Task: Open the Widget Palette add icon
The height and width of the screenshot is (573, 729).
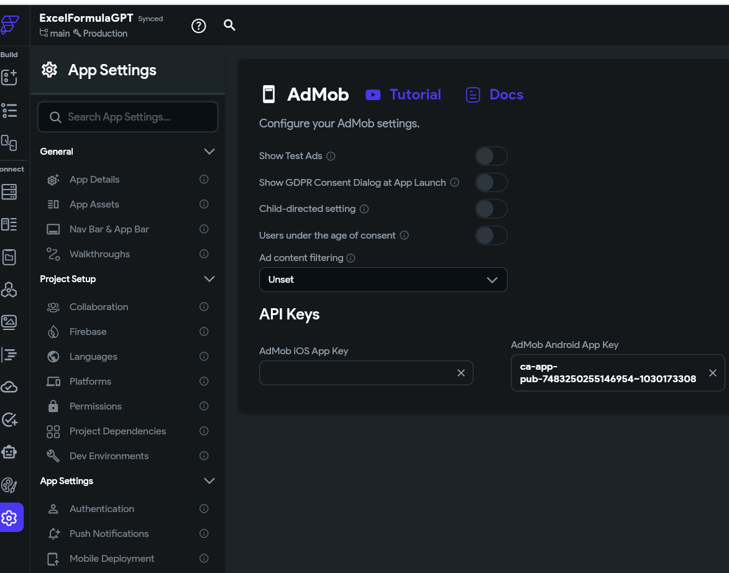Action: (9, 77)
